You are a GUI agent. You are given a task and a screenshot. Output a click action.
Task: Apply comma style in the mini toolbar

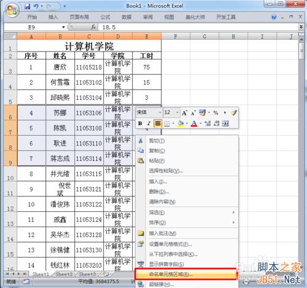(x=225, y=112)
